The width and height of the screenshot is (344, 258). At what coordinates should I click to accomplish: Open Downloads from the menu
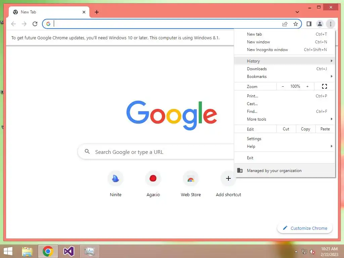click(x=285, y=69)
